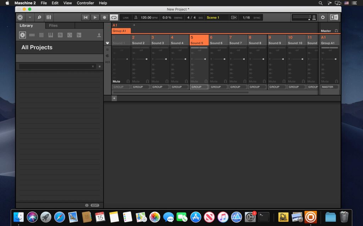Open the Samples category in the Library browser

[x=79, y=35]
